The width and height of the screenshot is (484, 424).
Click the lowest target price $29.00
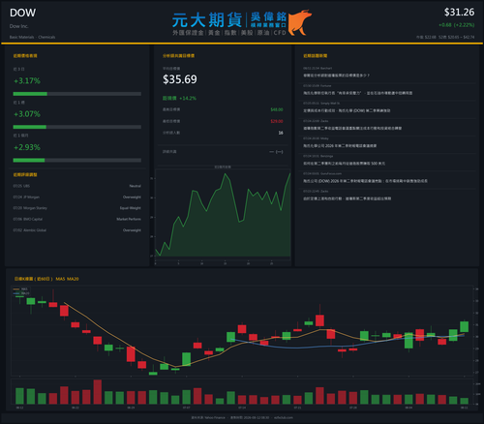277,121
